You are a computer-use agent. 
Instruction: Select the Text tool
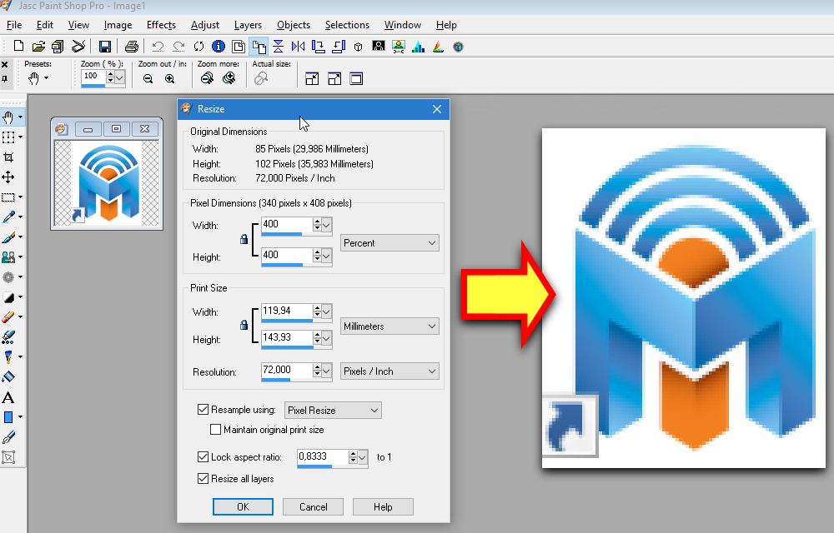[8, 397]
